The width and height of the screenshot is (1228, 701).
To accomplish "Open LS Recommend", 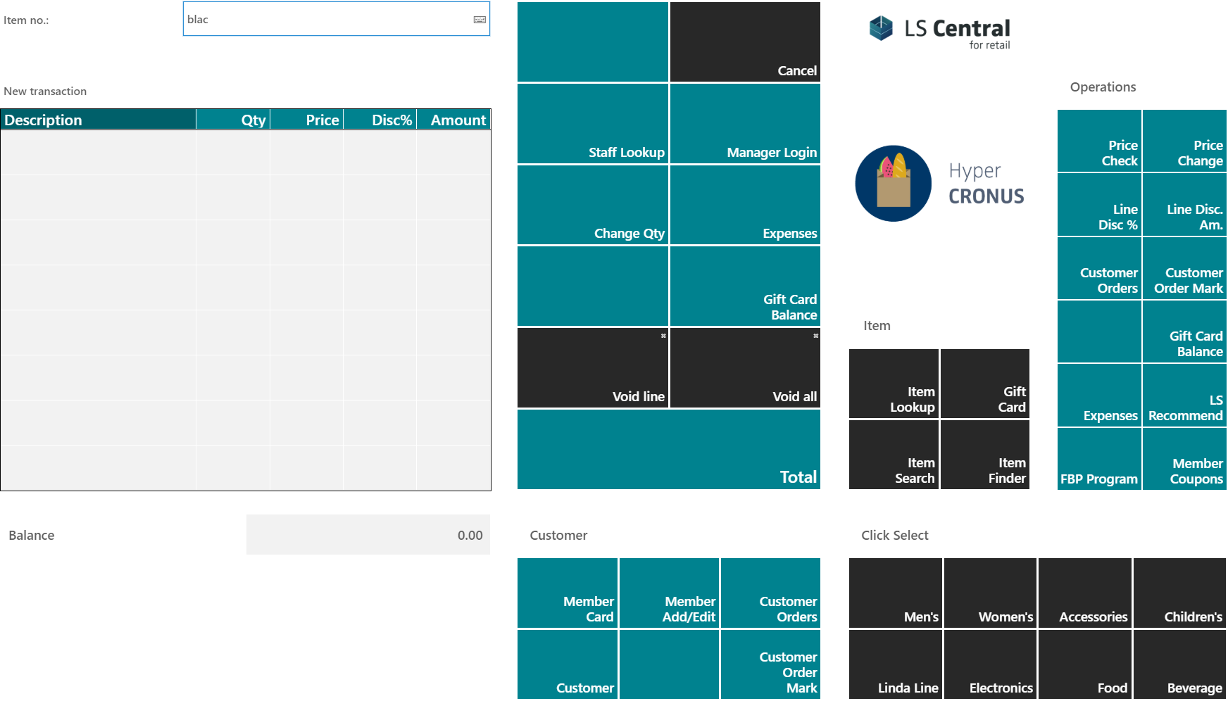I will [x=1185, y=396].
